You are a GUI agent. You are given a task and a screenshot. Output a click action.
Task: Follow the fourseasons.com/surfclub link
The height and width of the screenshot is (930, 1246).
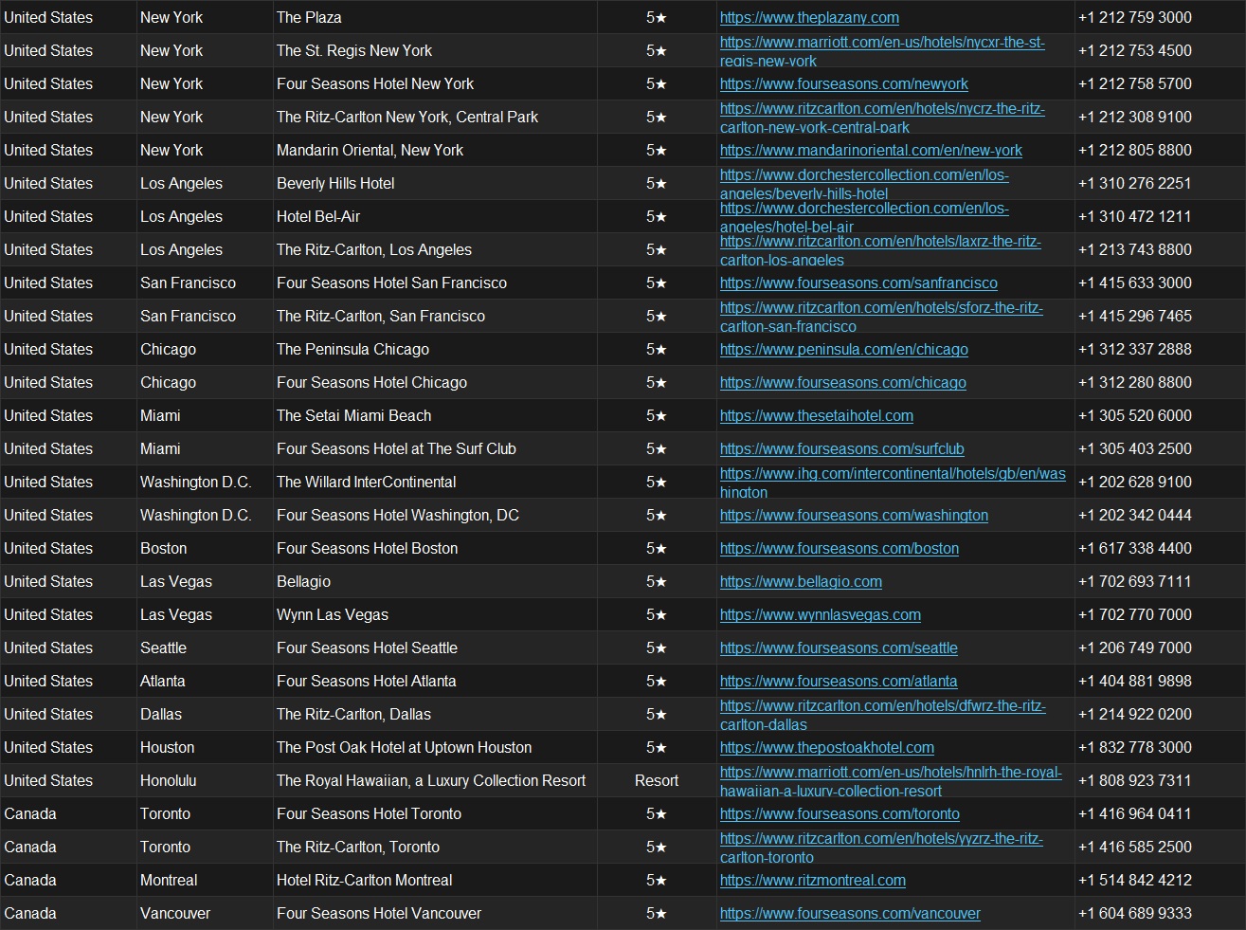coord(842,448)
